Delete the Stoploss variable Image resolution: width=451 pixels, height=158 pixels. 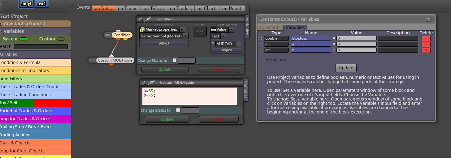[x=426, y=38]
